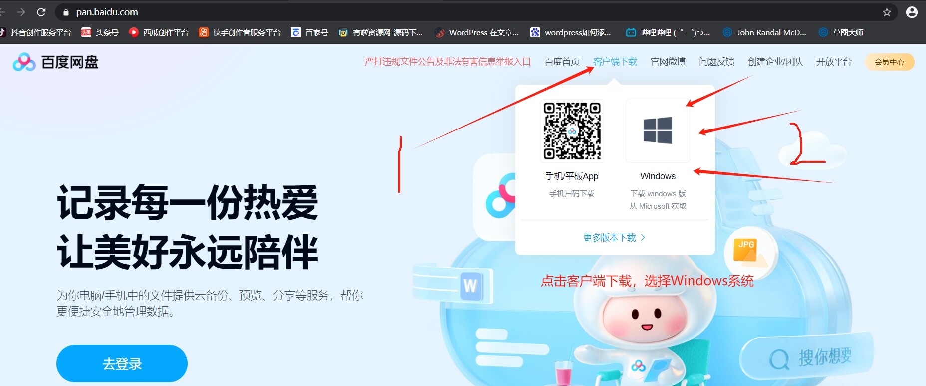Click the Word document W icon
Screen dimensions: 926x386
tap(471, 286)
